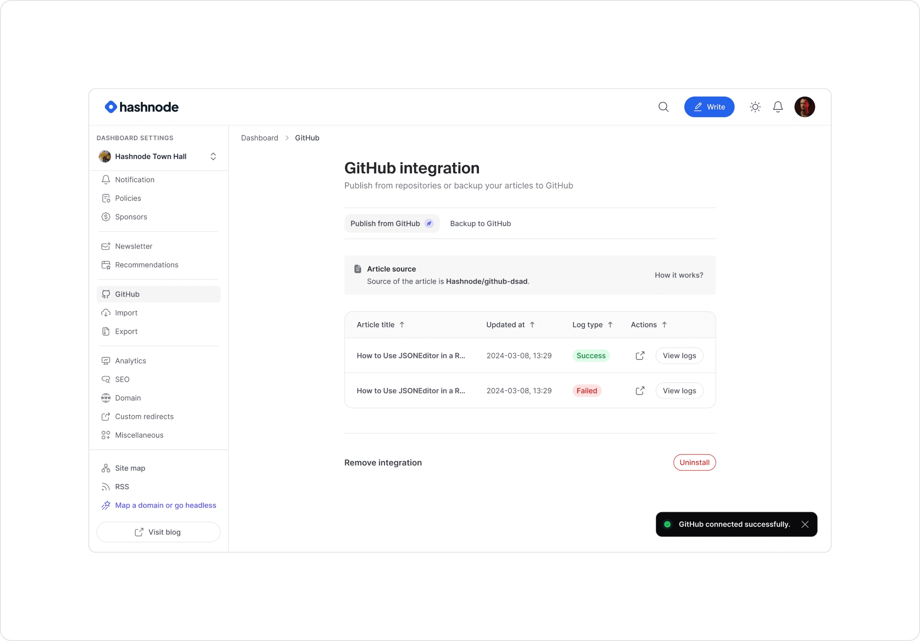The image size is (920, 641).
Task: Open external link icon for Failed row
Action: coord(640,390)
